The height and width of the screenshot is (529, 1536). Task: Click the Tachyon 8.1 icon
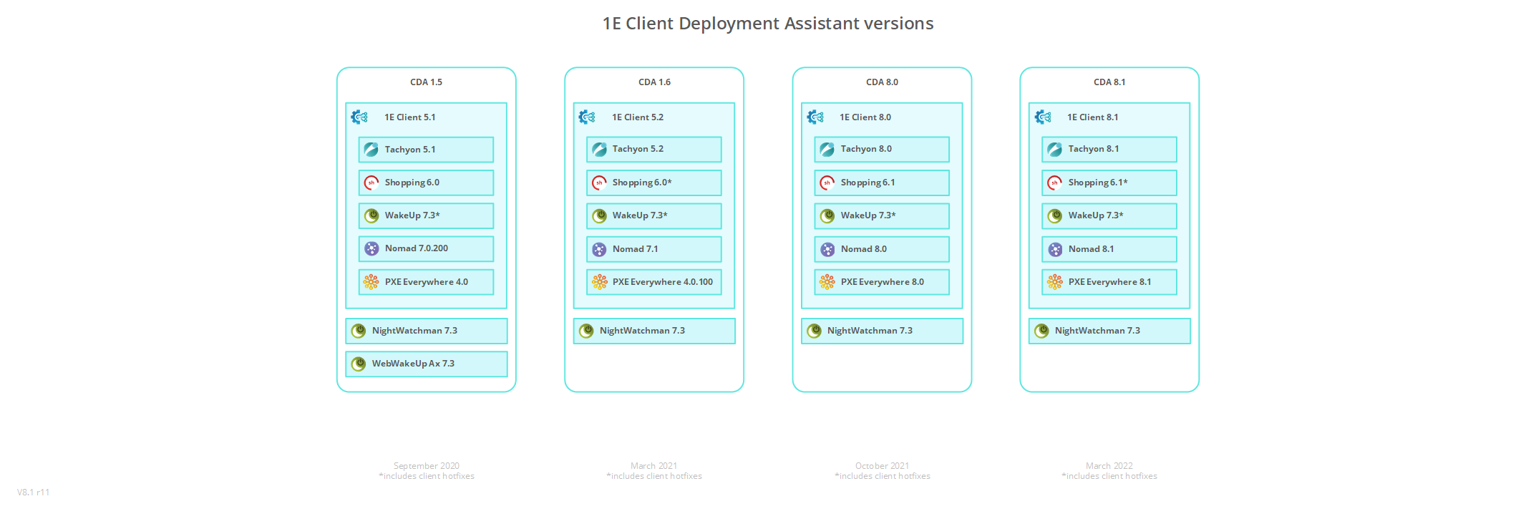pyautogui.click(x=1055, y=149)
